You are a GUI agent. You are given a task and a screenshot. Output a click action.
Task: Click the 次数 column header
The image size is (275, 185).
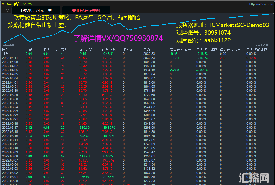pos(64,50)
